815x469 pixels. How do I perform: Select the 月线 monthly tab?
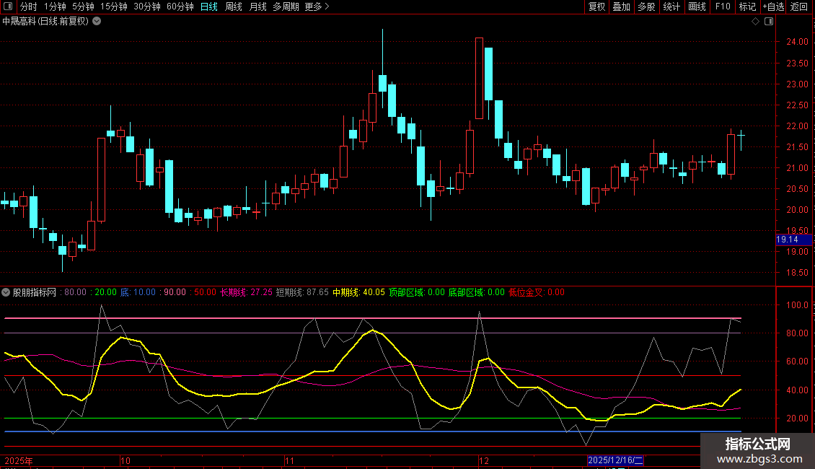257,6
